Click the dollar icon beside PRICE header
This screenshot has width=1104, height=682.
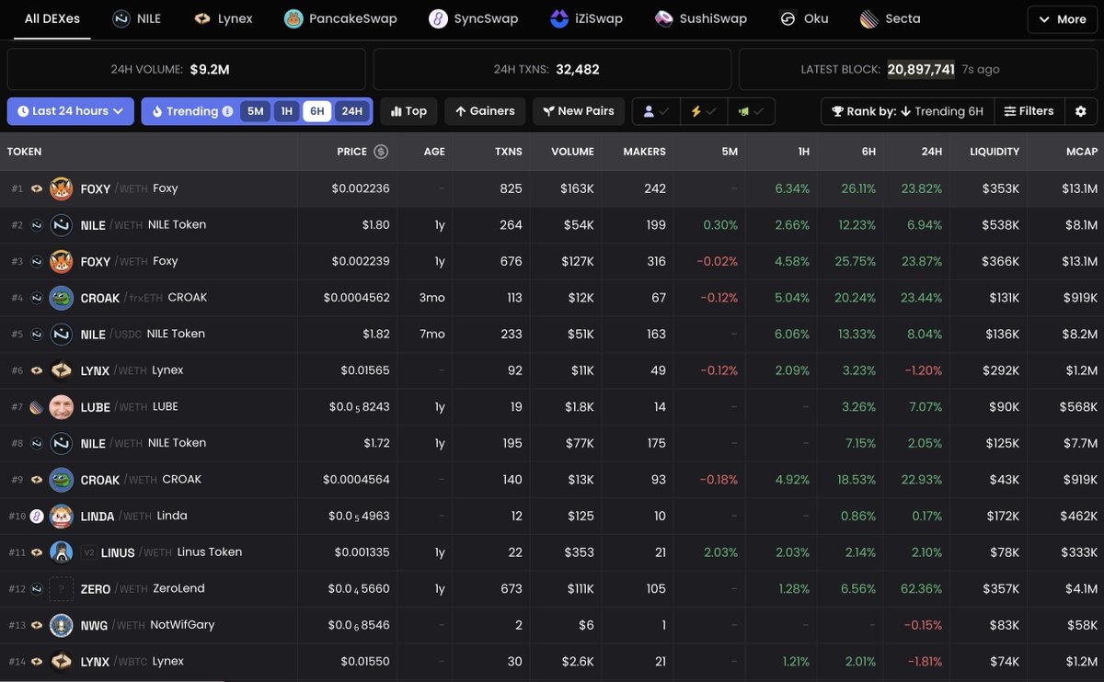click(x=380, y=152)
